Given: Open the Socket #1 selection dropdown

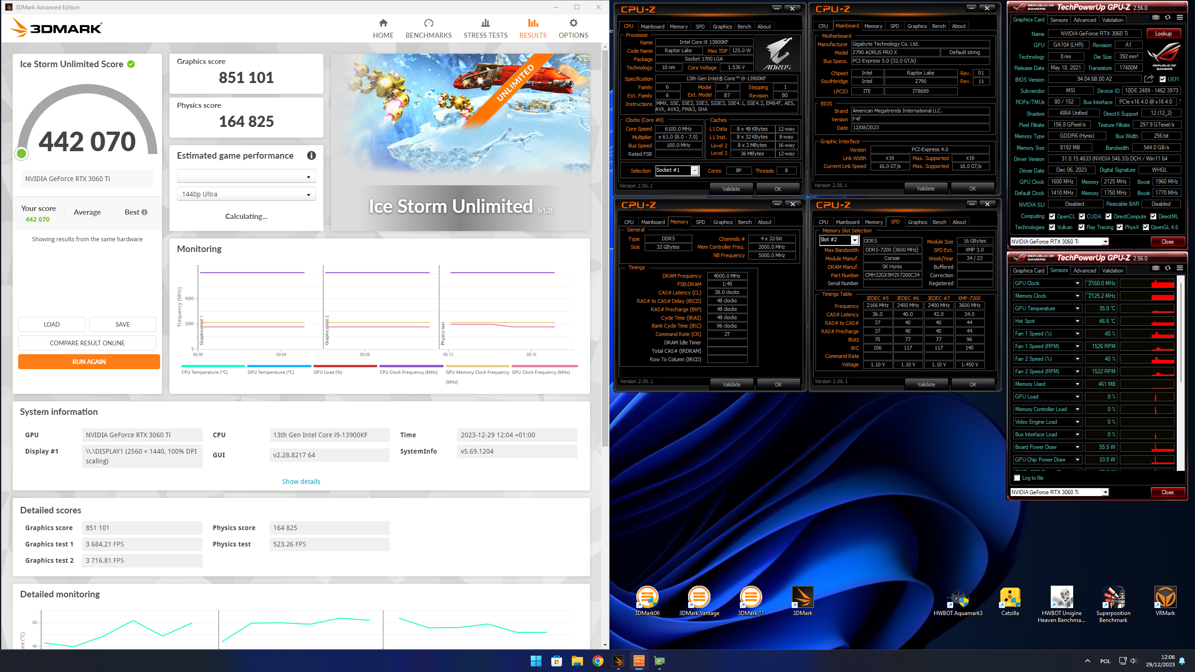Looking at the screenshot, I should (x=677, y=170).
